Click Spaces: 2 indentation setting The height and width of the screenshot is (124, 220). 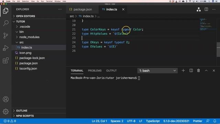coord(117,121)
